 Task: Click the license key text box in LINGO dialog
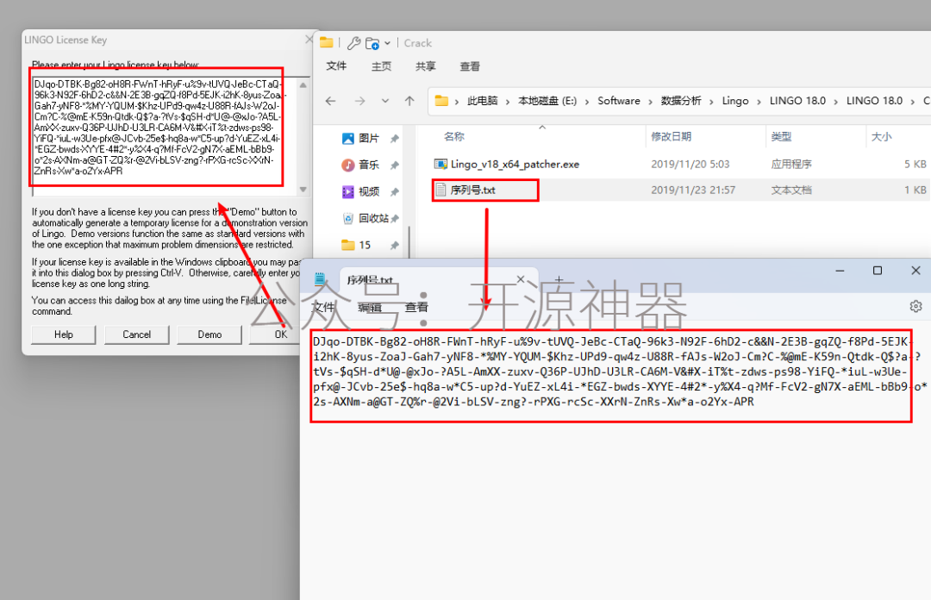165,136
